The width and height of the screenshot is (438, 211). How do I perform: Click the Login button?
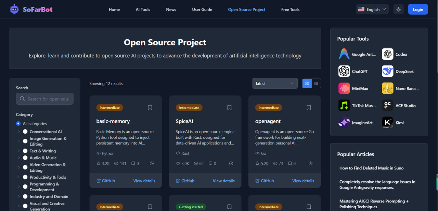point(418,10)
